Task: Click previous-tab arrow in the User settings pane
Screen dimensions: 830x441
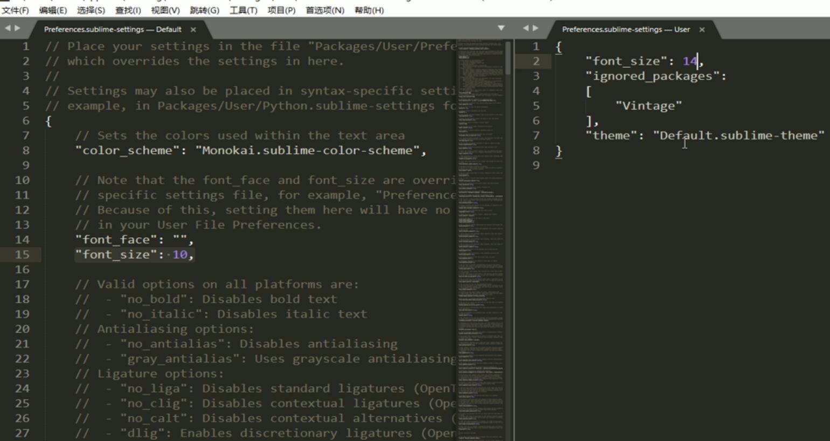Action: pos(525,28)
